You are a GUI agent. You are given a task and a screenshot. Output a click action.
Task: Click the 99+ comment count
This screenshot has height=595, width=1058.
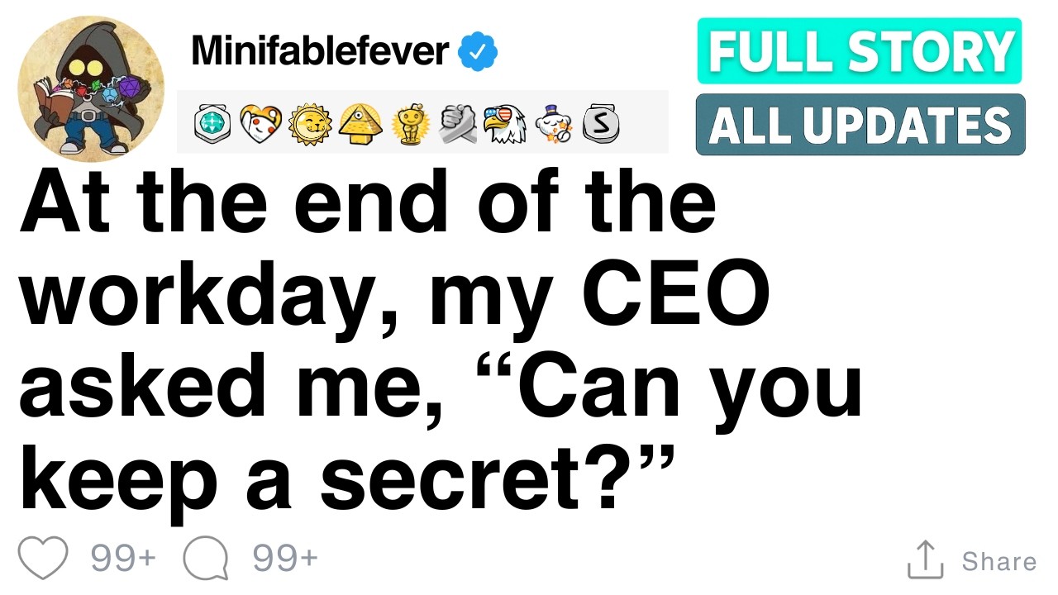point(285,559)
